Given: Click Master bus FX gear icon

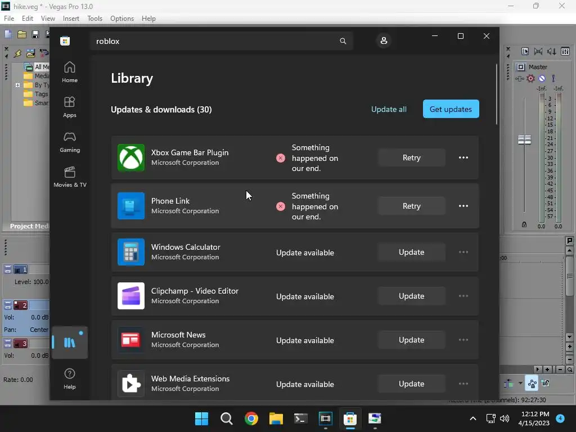Looking at the screenshot, I should tap(530, 78).
